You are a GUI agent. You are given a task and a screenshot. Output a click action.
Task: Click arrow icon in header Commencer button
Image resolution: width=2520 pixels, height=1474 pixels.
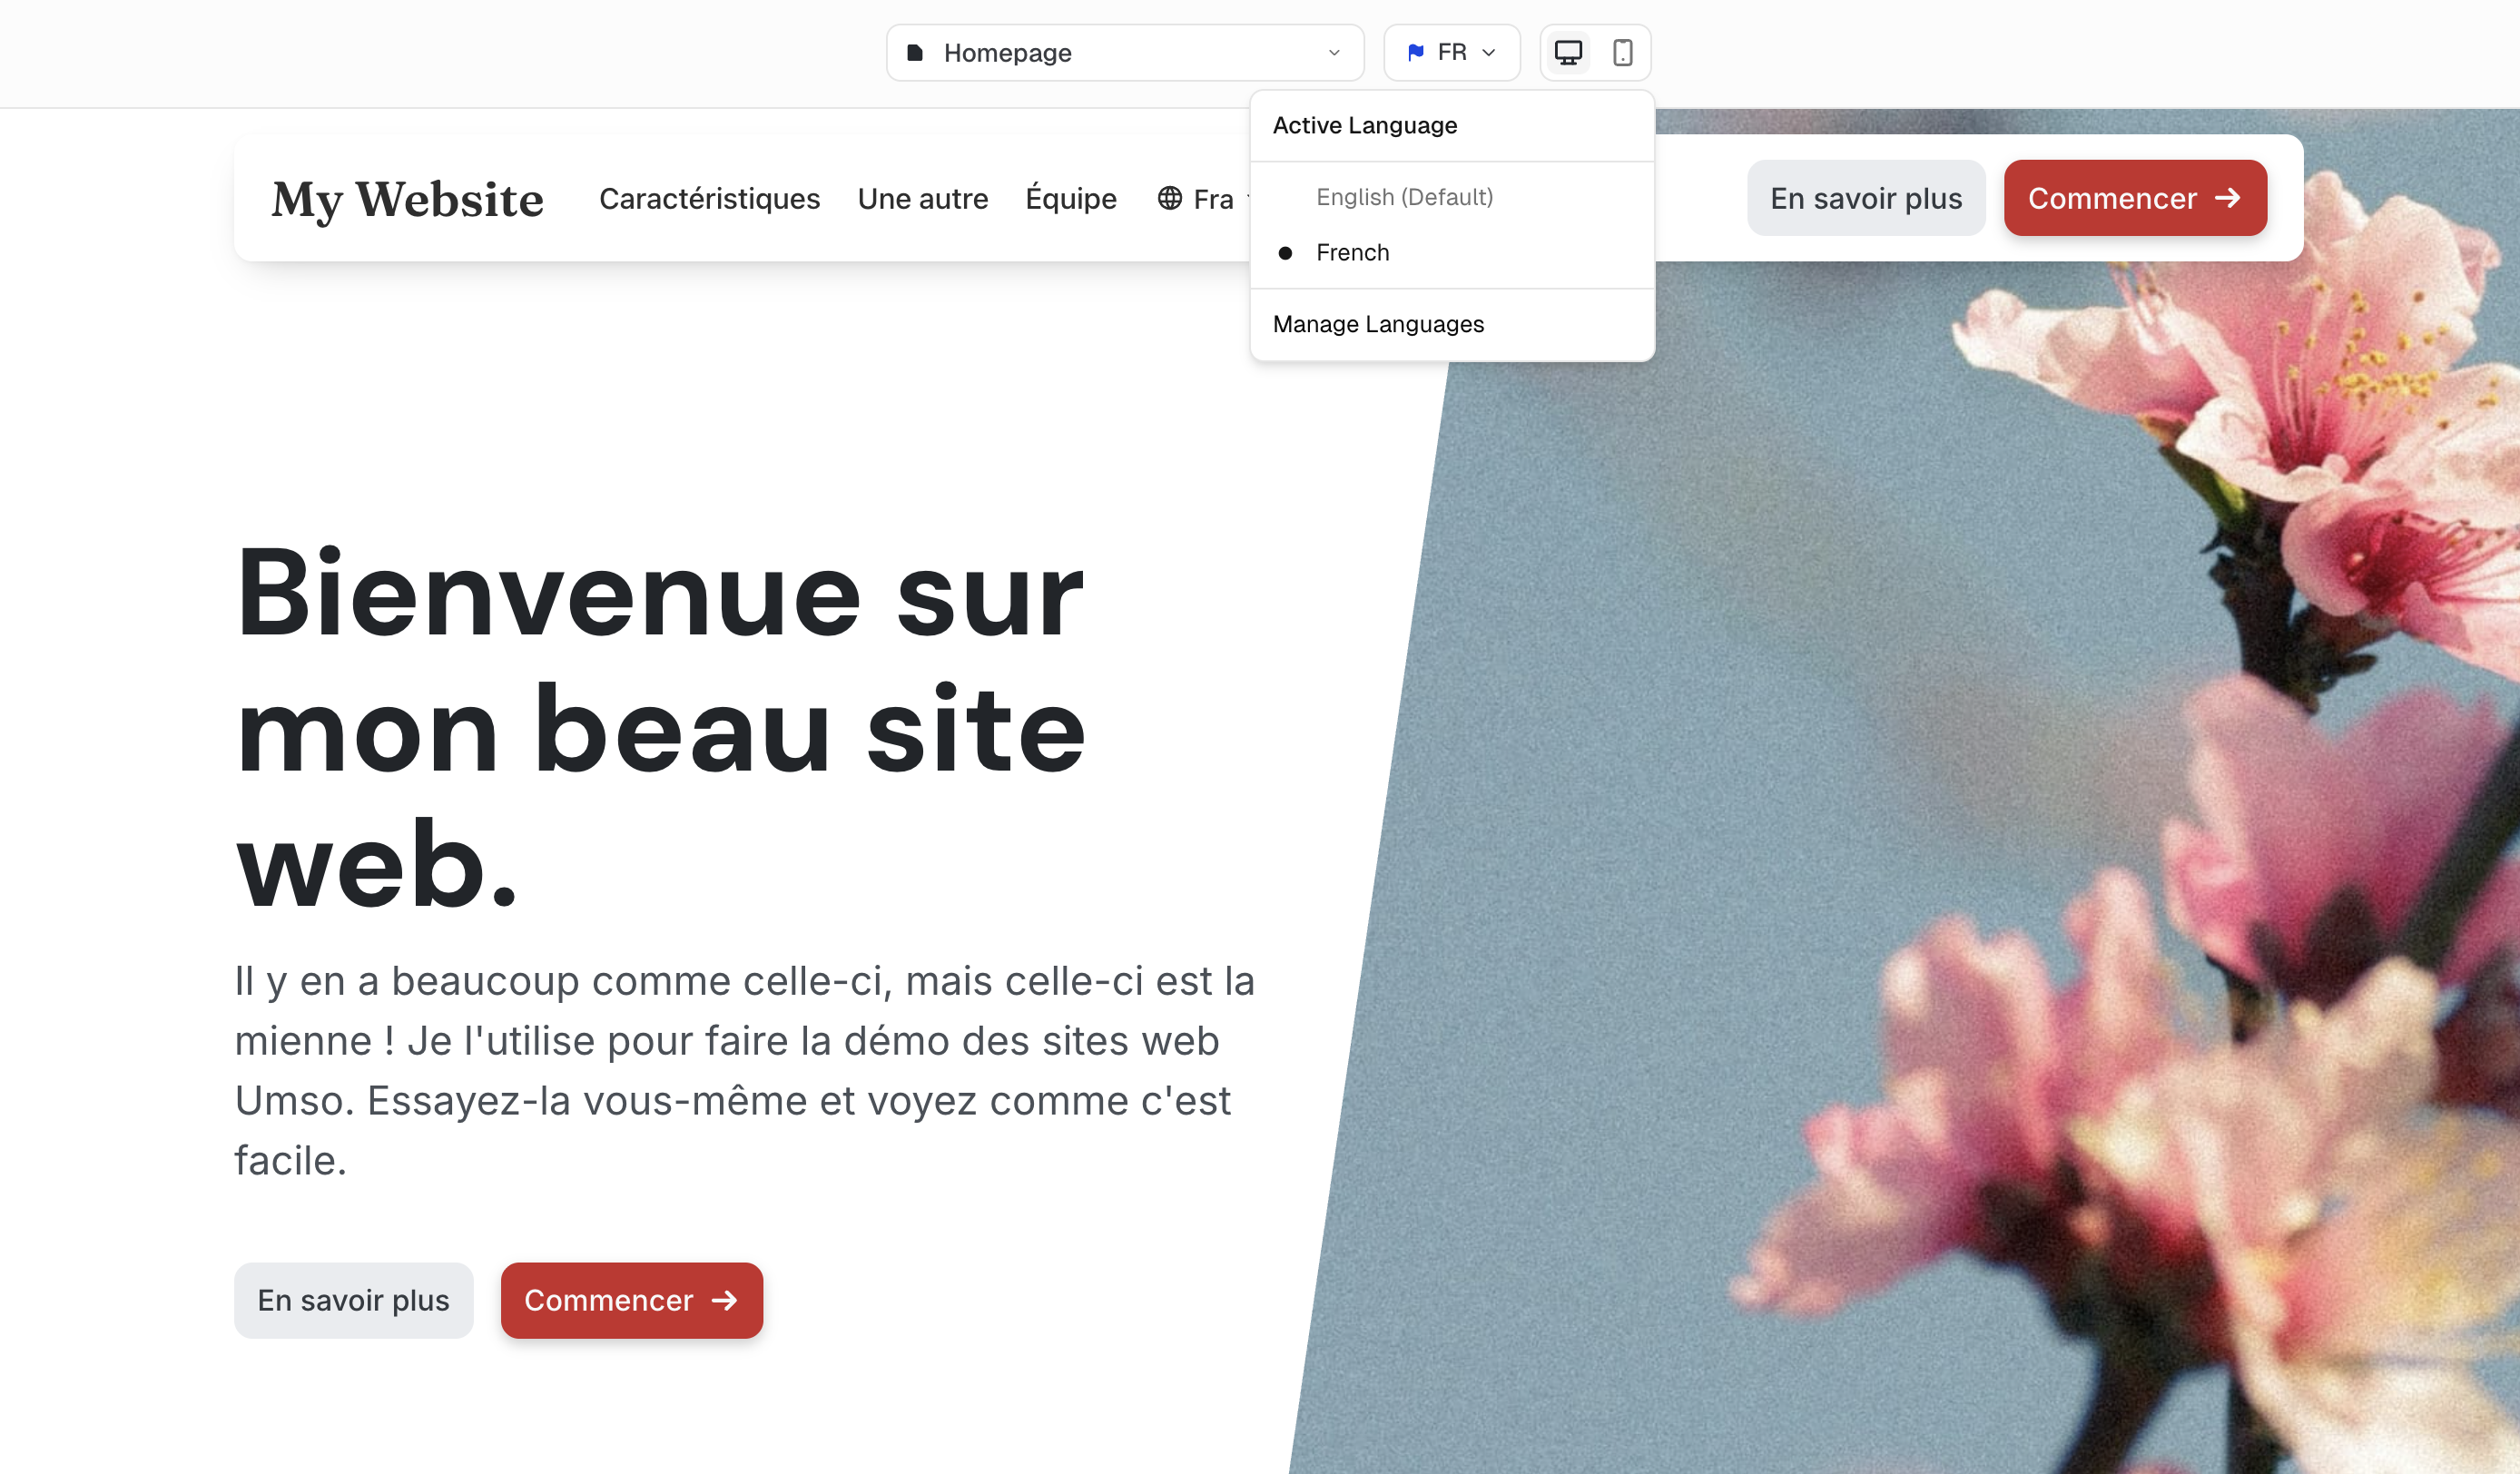[x=2227, y=198]
